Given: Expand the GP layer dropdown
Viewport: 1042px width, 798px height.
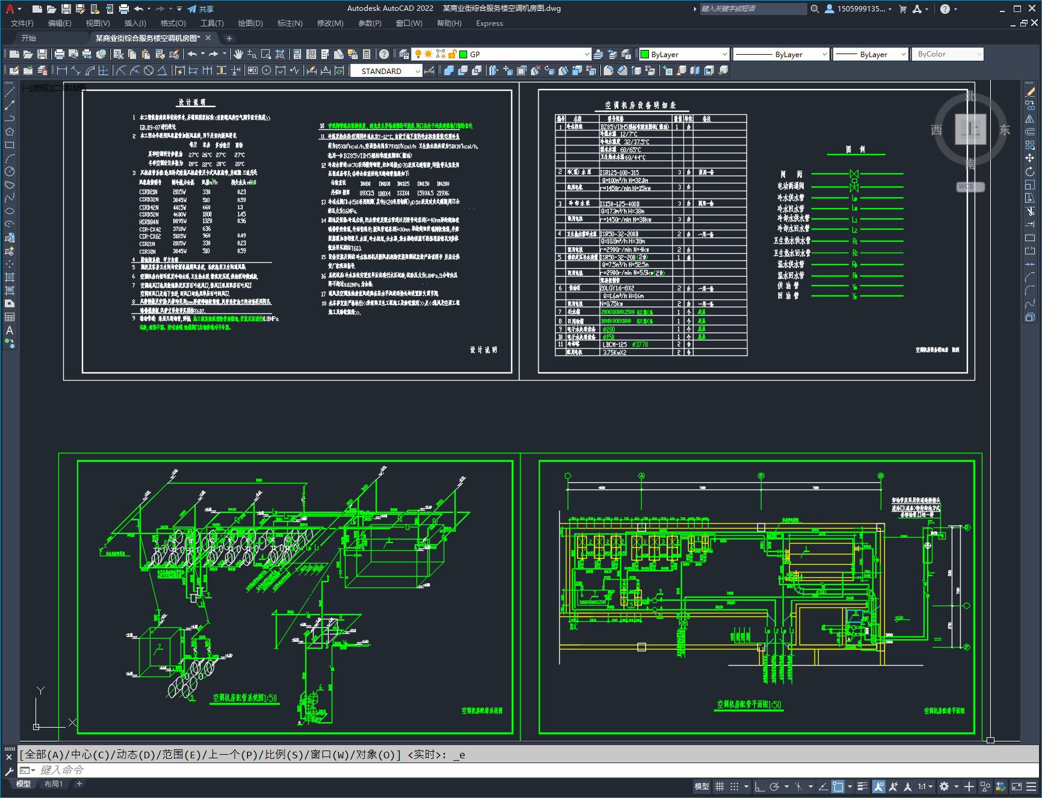Looking at the screenshot, I should pos(587,54).
